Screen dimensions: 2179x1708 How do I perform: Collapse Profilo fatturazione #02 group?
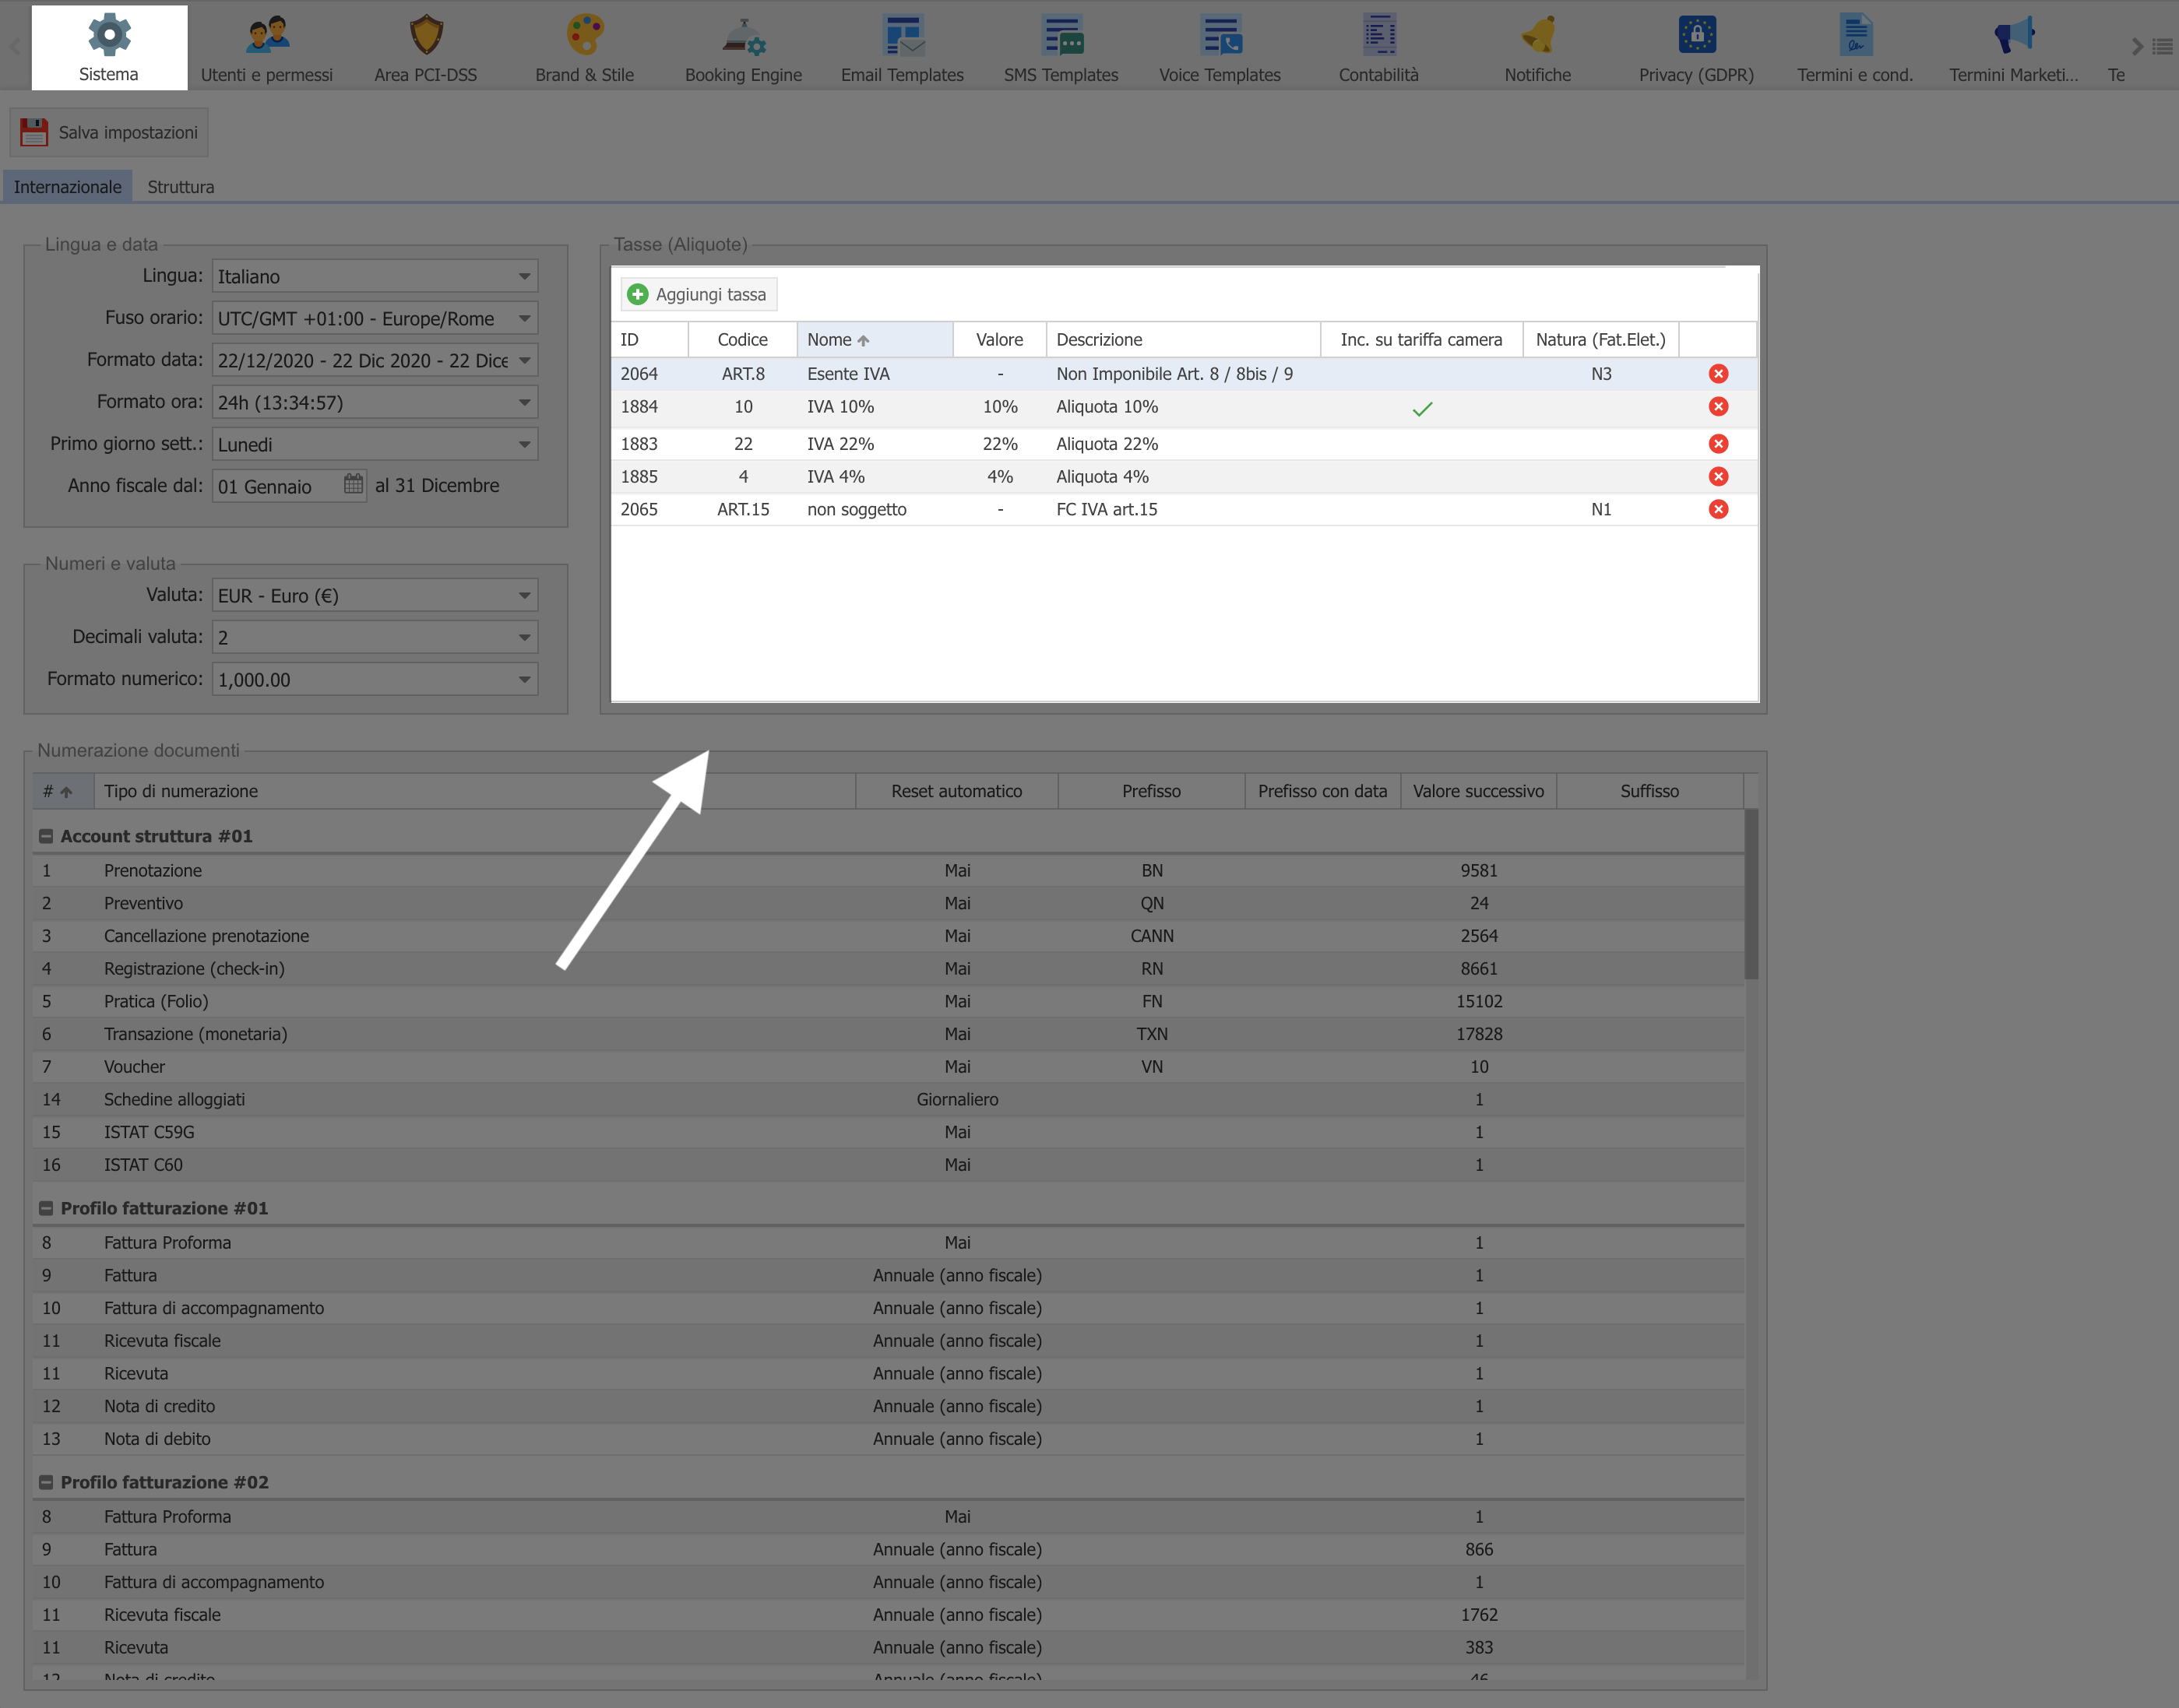click(46, 1482)
